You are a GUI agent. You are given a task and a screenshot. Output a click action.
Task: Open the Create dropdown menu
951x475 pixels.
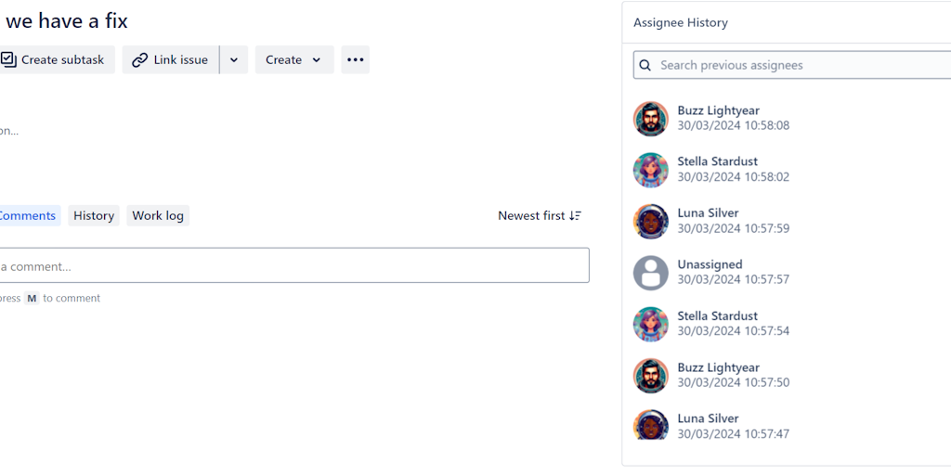click(293, 59)
